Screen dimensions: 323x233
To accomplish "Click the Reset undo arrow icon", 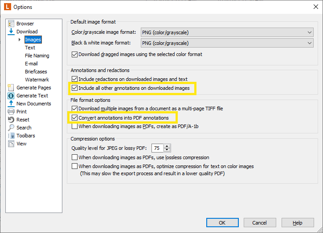I will coord(11,120).
